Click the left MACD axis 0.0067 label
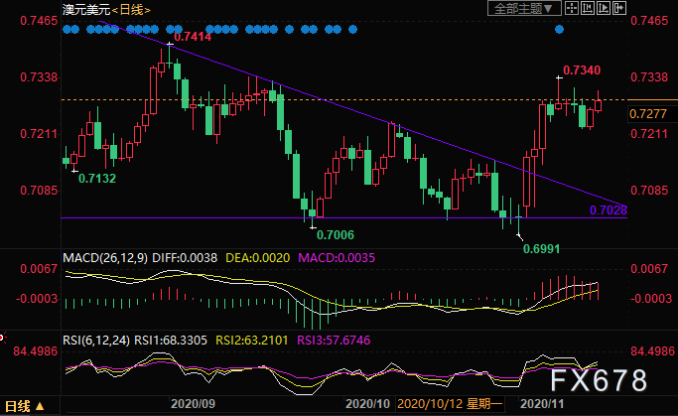 39,269
